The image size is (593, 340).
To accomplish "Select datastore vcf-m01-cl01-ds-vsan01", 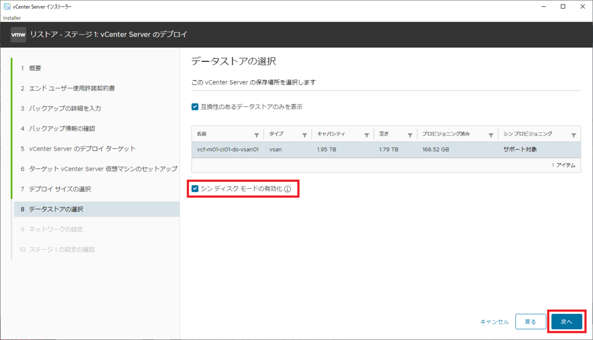I will coord(228,149).
